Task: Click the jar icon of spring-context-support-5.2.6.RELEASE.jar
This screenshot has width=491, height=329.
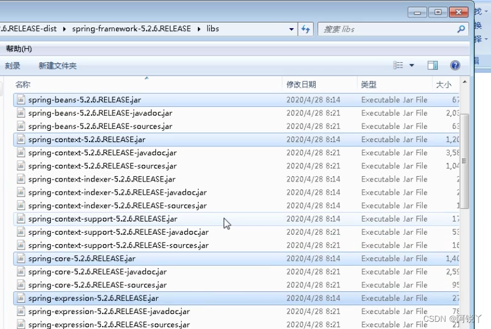Action: [x=21, y=219]
